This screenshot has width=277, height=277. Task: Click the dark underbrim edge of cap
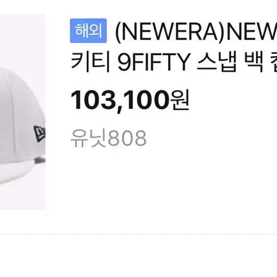[40, 160]
